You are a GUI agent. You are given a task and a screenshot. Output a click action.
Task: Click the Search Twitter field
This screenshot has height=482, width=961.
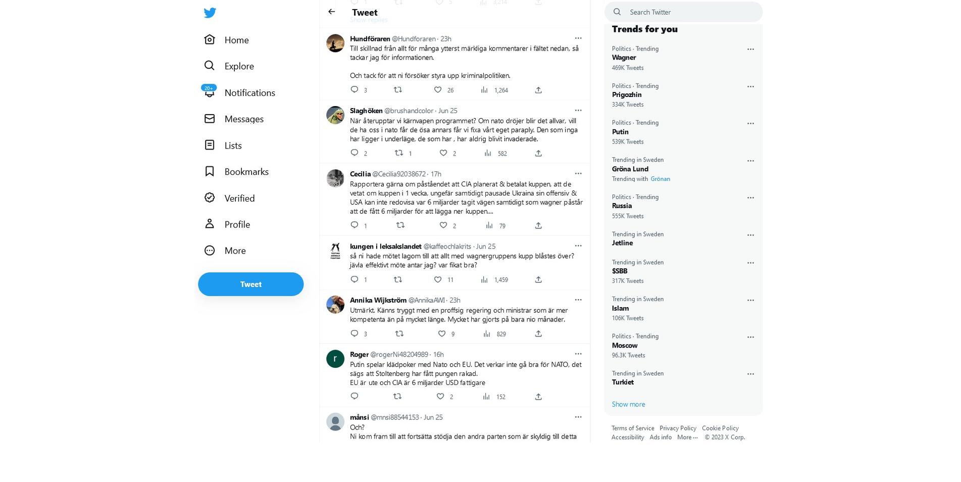click(x=692, y=12)
